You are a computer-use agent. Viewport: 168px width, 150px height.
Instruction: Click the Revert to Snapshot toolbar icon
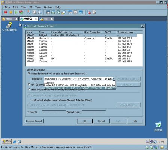tap(34, 12)
